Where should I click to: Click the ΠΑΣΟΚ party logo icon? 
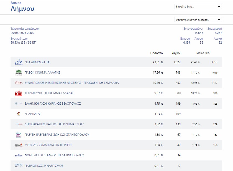(19, 72)
